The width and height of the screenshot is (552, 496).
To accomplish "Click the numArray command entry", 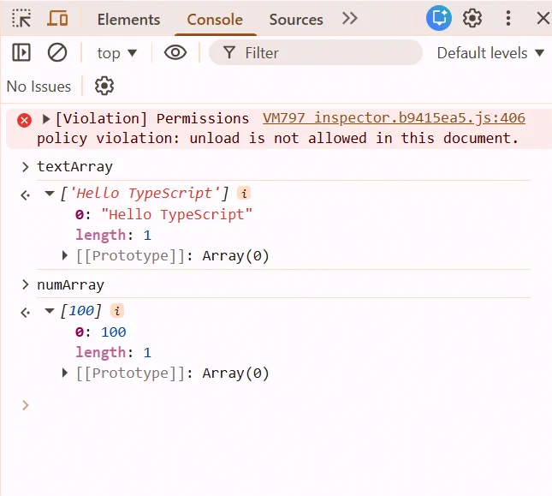I will click(71, 284).
